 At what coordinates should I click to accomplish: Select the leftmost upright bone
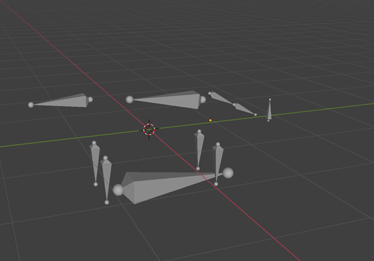coord(95,163)
